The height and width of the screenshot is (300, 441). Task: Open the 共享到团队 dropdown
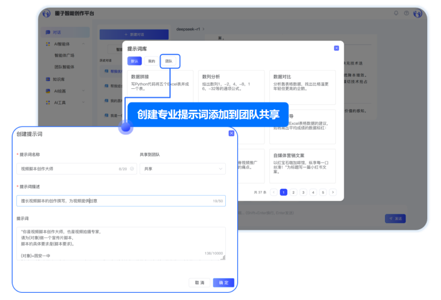pyautogui.click(x=183, y=169)
